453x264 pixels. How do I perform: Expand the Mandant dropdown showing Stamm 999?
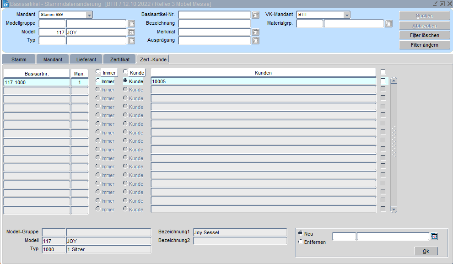89,15
